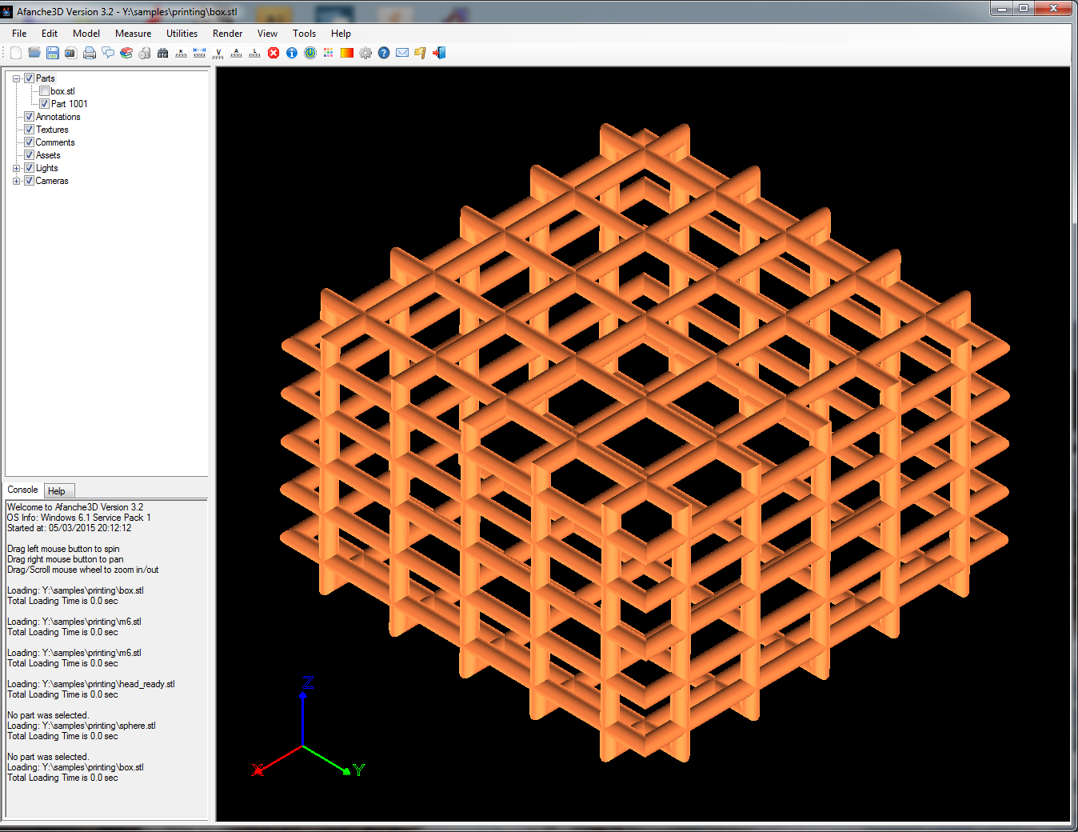Click the printer icon in toolbar

tap(90, 53)
